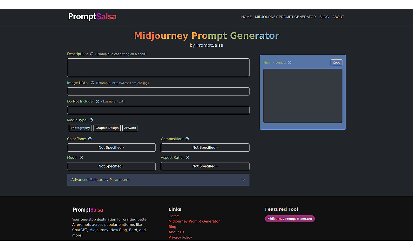The image size is (413, 250).
Task: Expand Advanced Midjourney Parameters section
Action: point(158,180)
